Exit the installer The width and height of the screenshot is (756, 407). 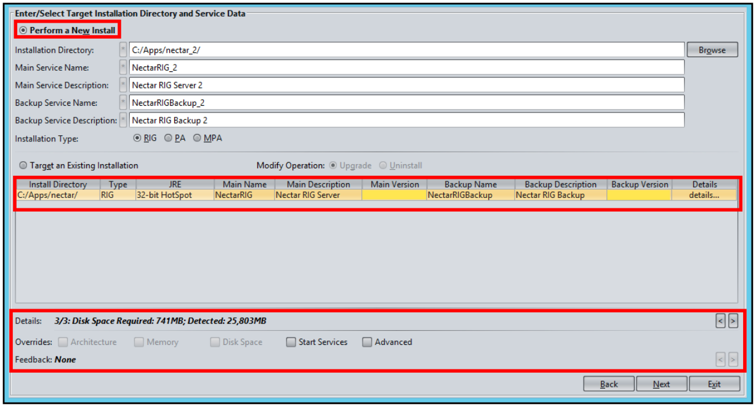(x=714, y=384)
